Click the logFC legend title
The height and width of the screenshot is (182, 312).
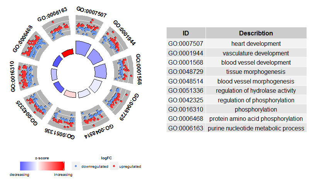[106, 158]
